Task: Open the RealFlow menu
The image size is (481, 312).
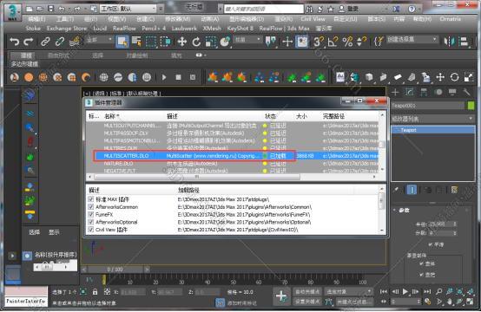Action: tap(124, 29)
